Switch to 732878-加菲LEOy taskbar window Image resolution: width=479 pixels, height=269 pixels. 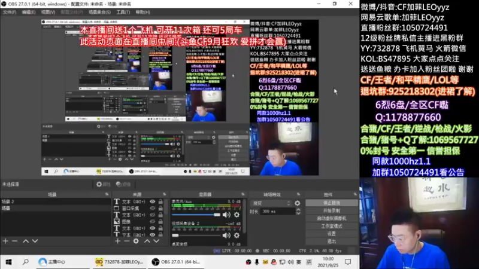pos(119,262)
